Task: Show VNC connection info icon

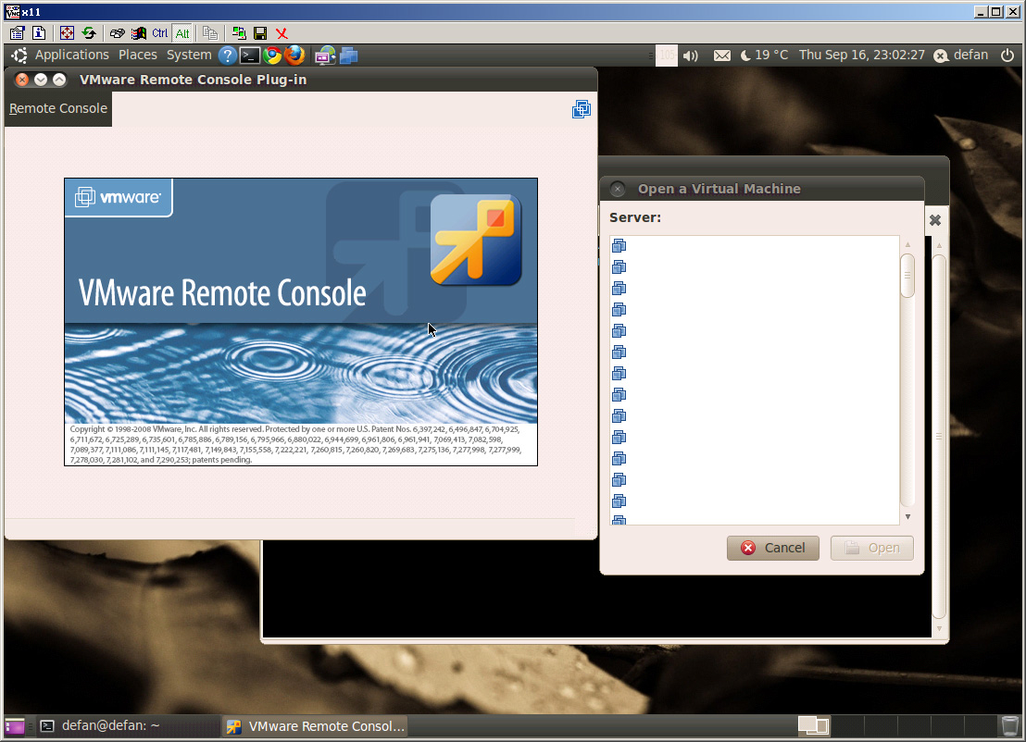Action: click(39, 32)
